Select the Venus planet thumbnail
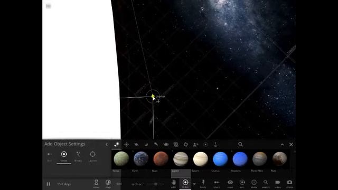The image size is (338, 190). (121, 159)
